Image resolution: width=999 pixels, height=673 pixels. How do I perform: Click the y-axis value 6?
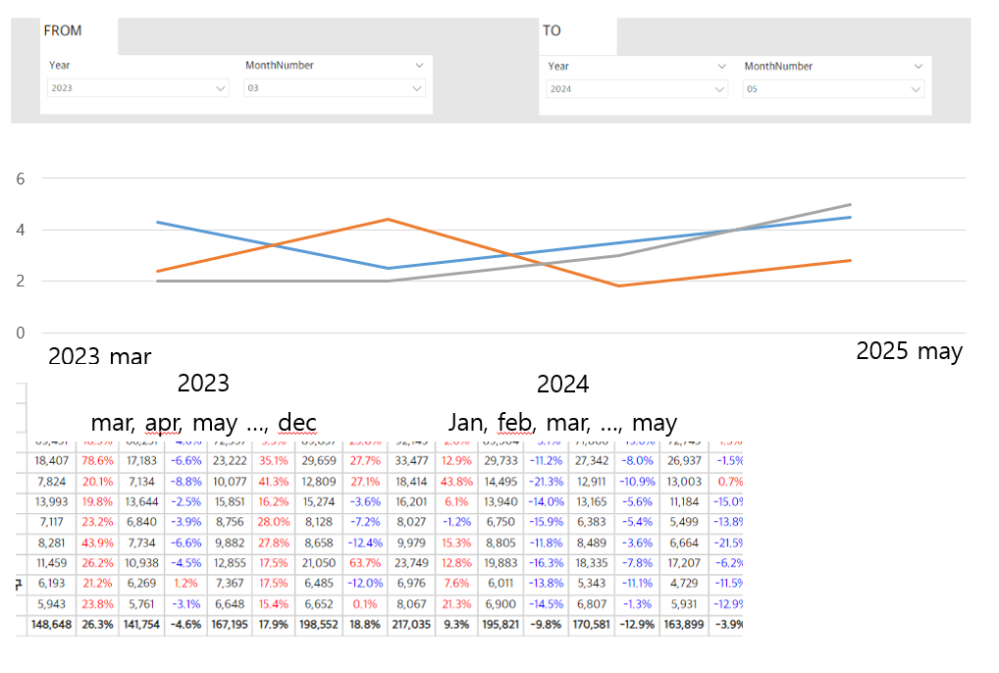coord(21,179)
